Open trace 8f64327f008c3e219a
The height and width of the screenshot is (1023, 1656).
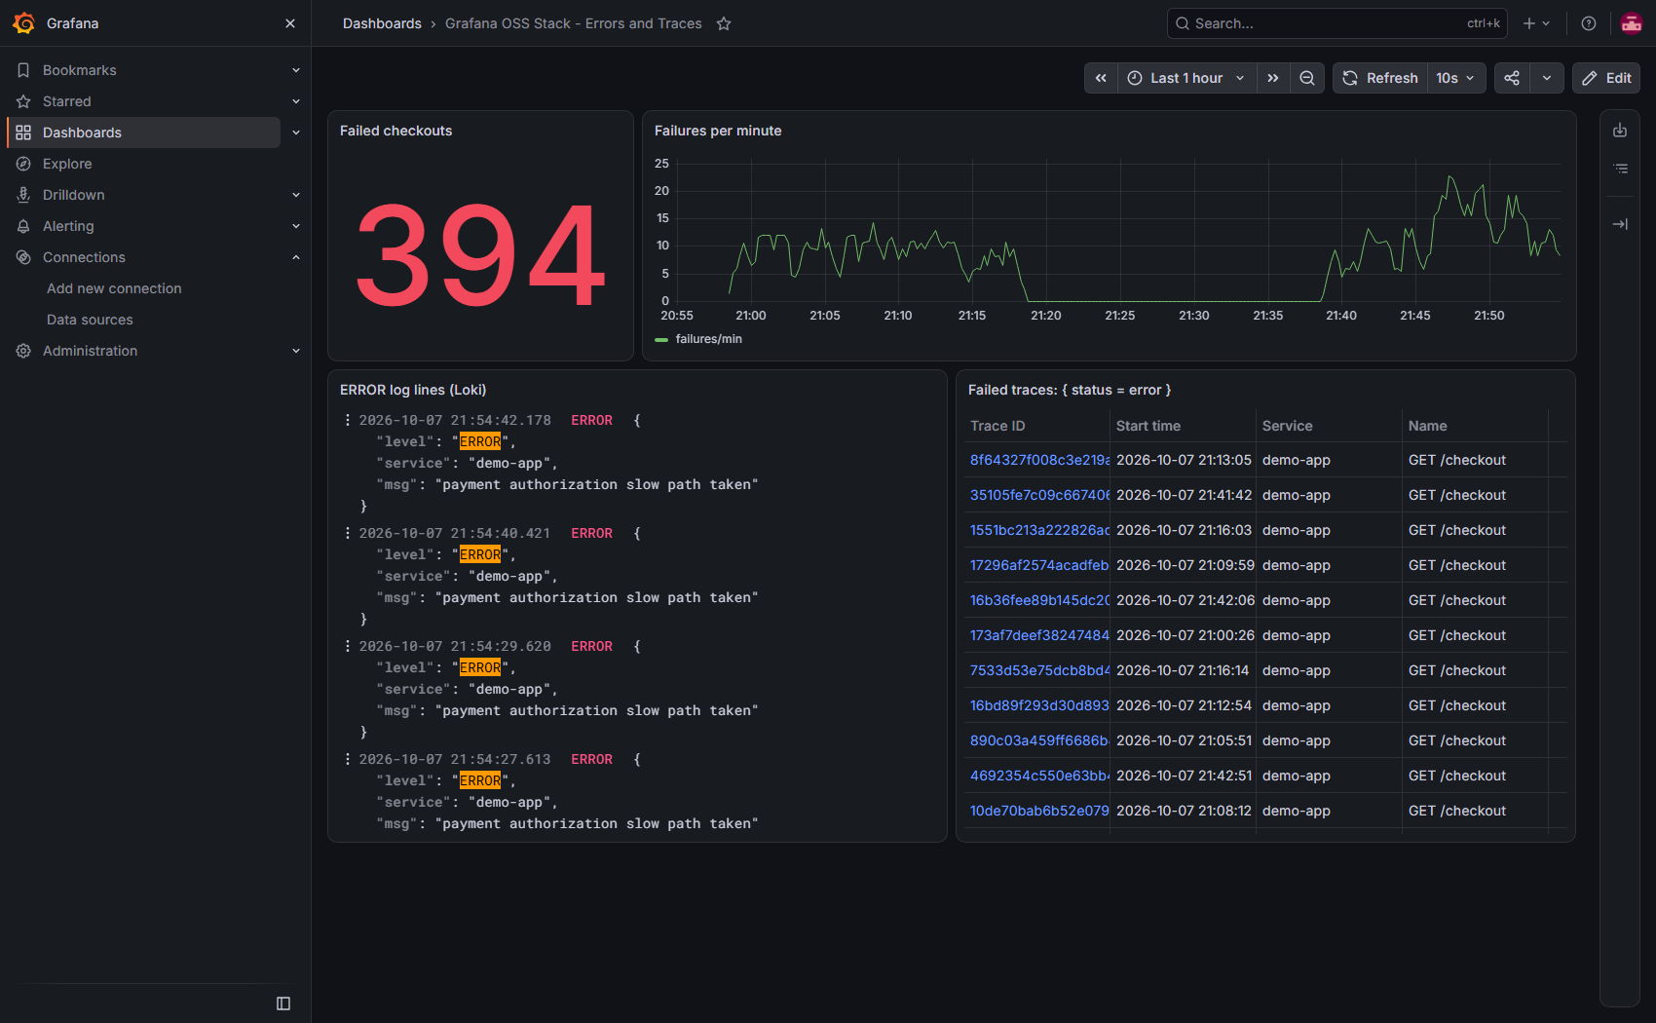click(x=1039, y=460)
